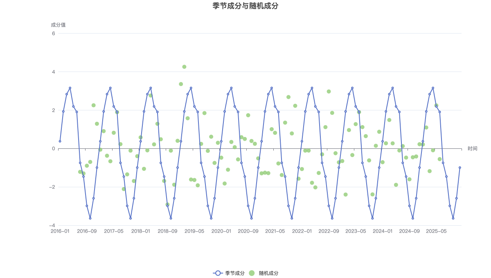Click the x-axis tick 2022-01

pyautogui.click(x=302, y=231)
